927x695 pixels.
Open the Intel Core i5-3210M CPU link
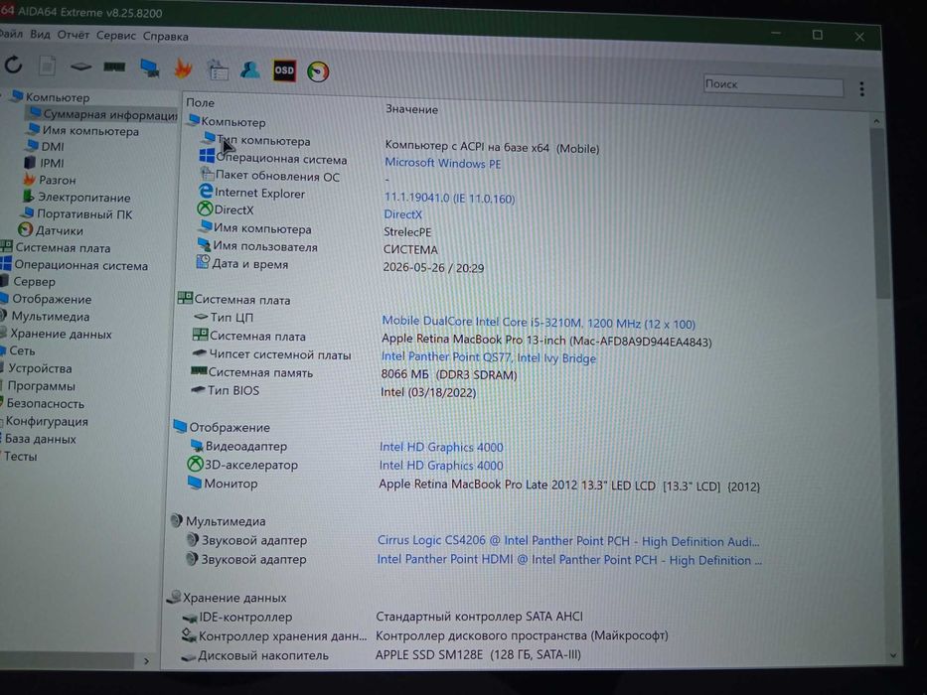(x=538, y=323)
